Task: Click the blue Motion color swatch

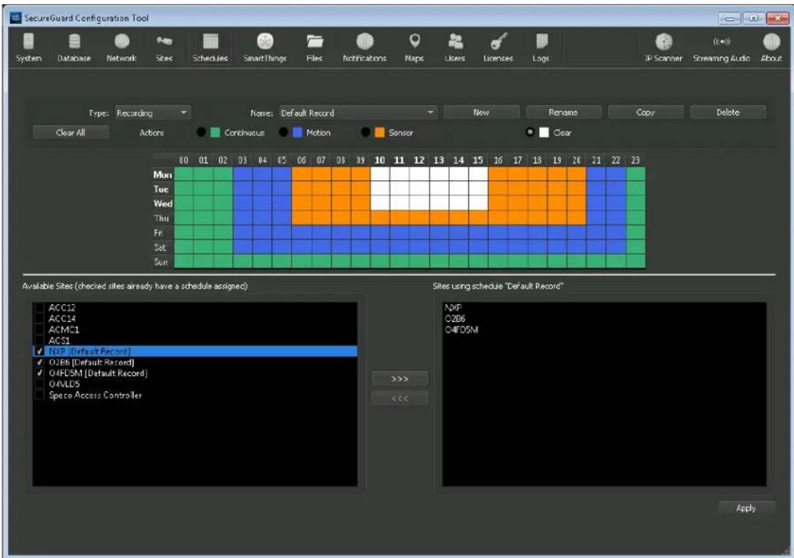Action: (298, 133)
